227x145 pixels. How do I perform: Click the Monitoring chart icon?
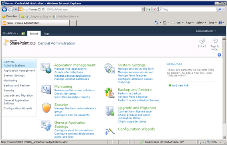point(46,89)
